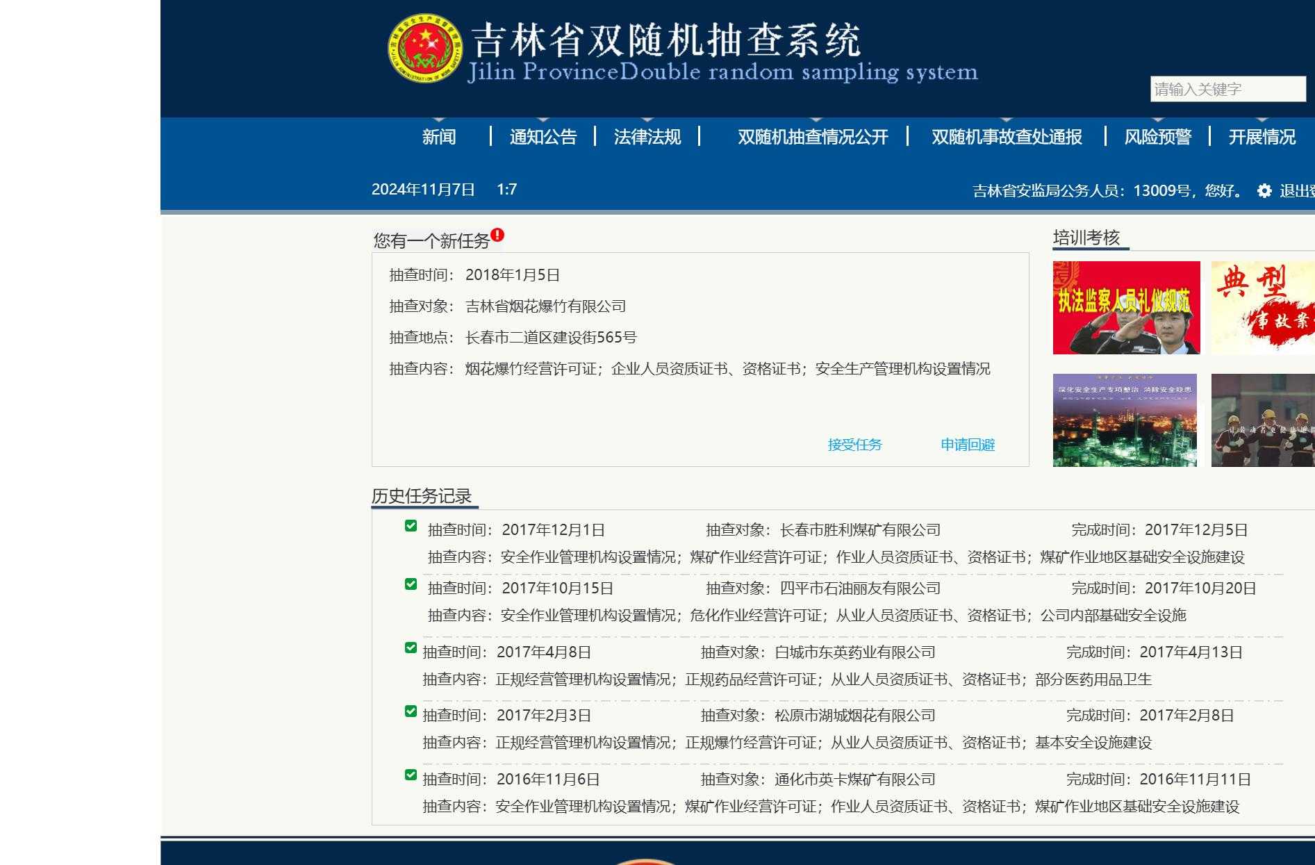Open the 双随机事故查处通报 menu item
The width and height of the screenshot is (1315, 865).
point(1005,138)
